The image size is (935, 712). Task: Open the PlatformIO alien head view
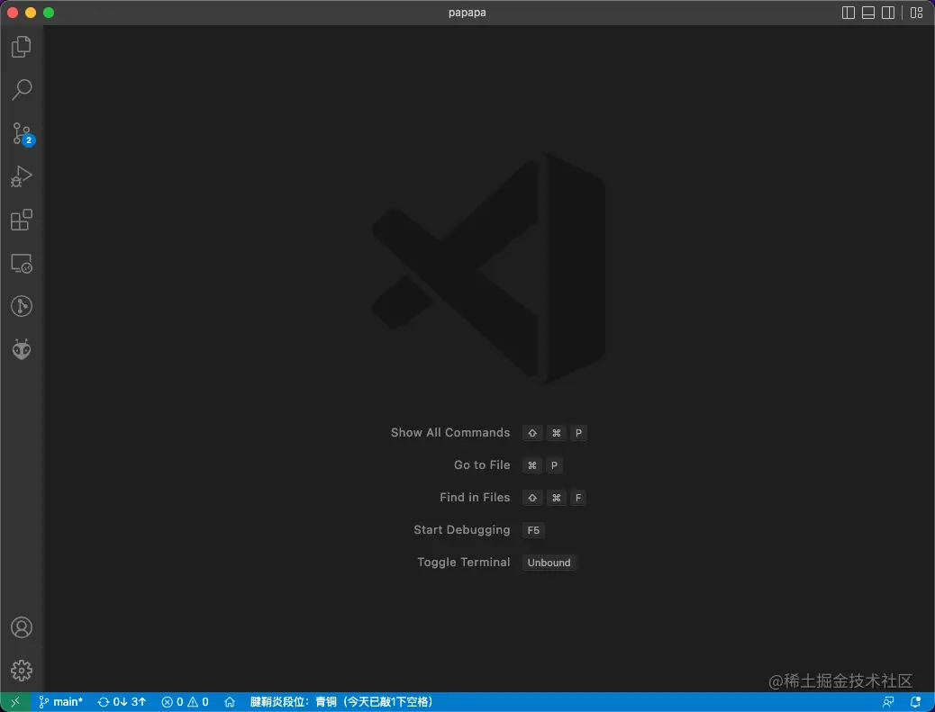point(22,349)
